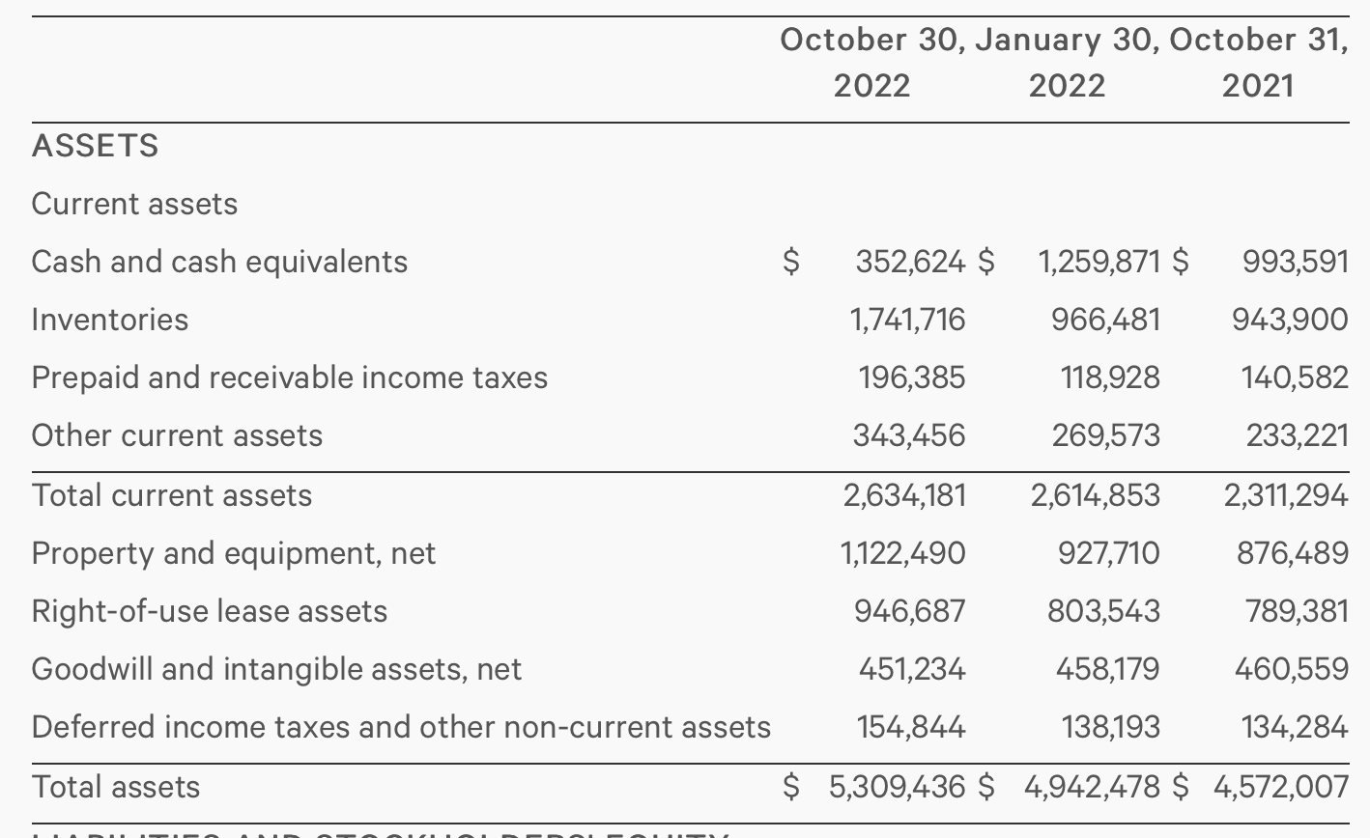
Task: Click the 2,614,853 total current assets value
Action: [x=1095, y=495]
